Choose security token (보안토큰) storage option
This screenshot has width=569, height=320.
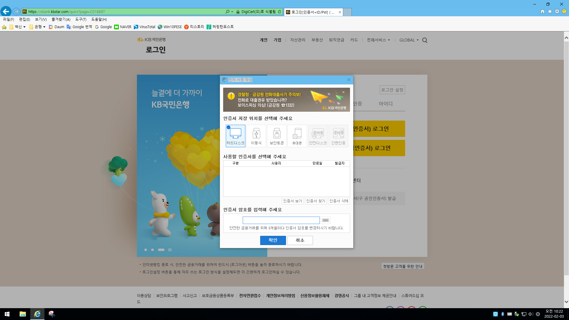276,136
